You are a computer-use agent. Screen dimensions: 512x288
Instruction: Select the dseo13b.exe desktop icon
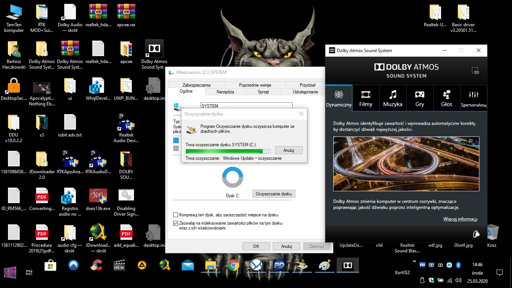(98, 199)
